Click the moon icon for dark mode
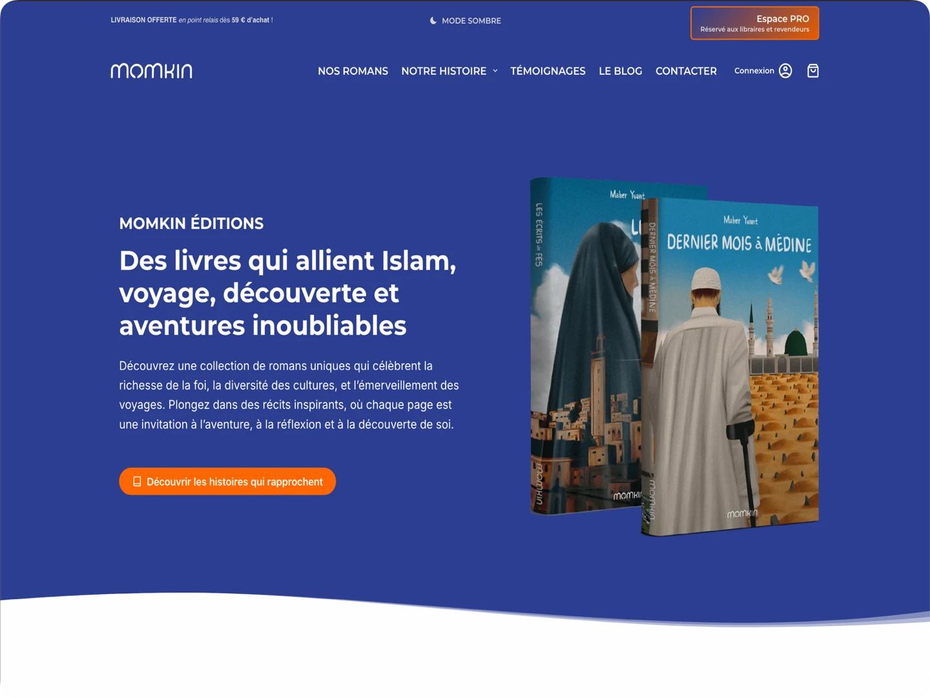This screenshot has height=698, width=930. (x=433, y=21)
